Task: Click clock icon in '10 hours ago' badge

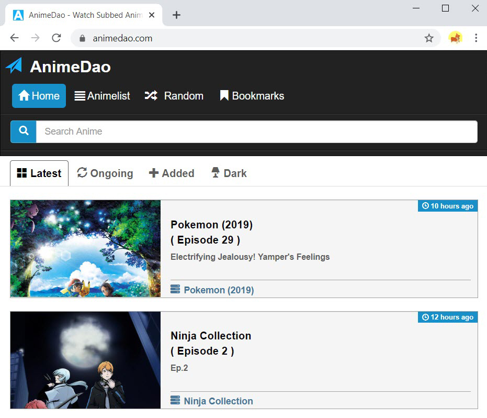Action: pos(425,205)
